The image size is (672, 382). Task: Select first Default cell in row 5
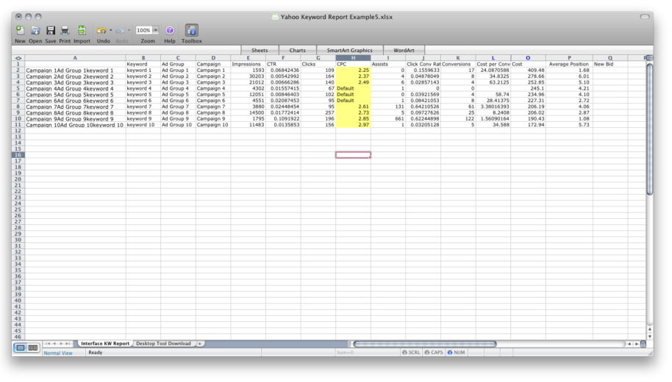click(353, 88)
